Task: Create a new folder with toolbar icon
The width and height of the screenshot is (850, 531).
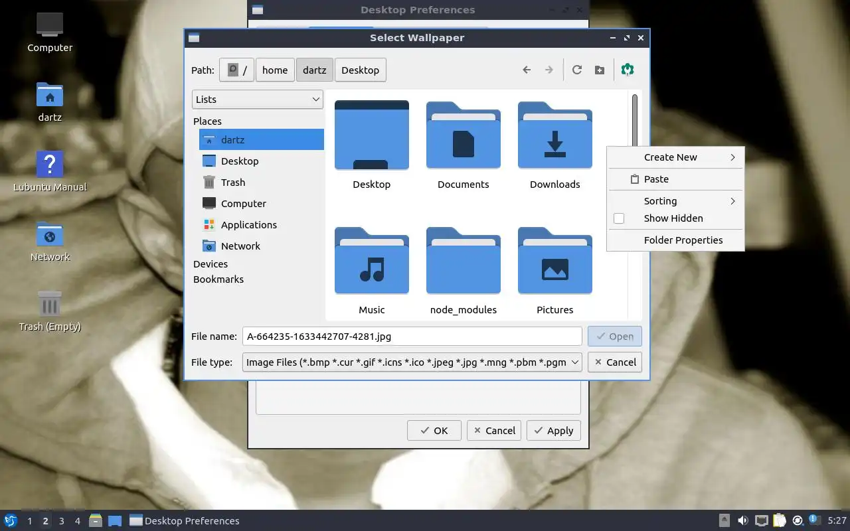Action: [x=600, y=70]
